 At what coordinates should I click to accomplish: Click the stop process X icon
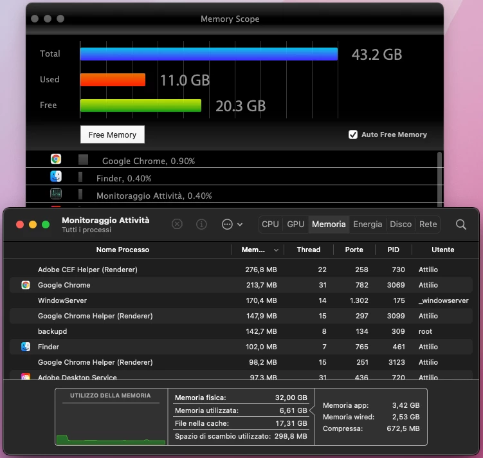point(177,224)
